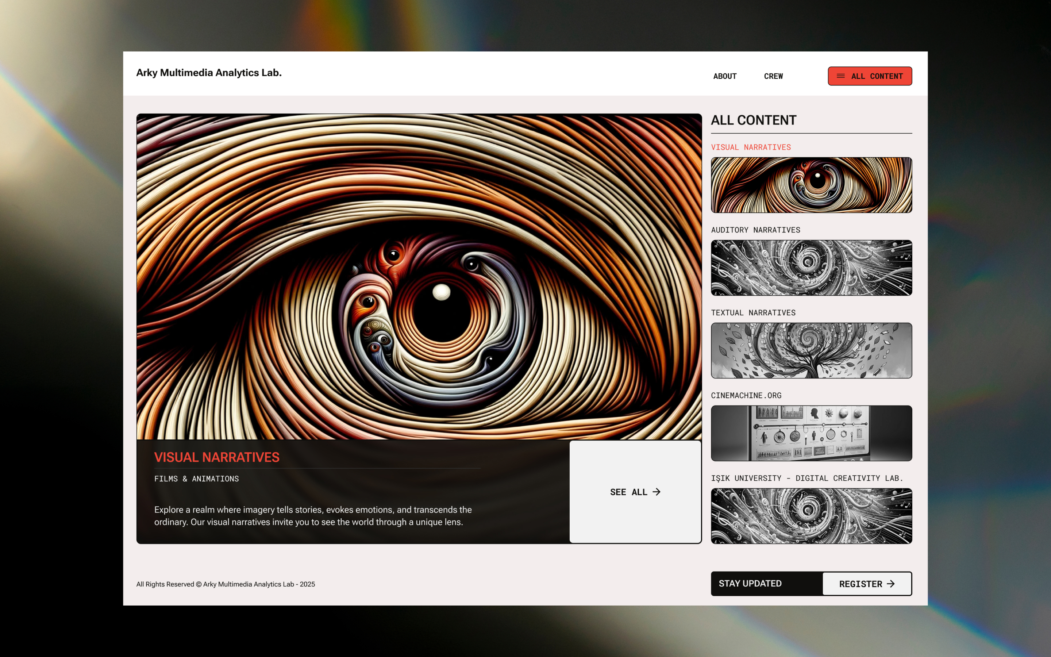
Task: Click arrow icon next to See All
Action: [657, 492]
